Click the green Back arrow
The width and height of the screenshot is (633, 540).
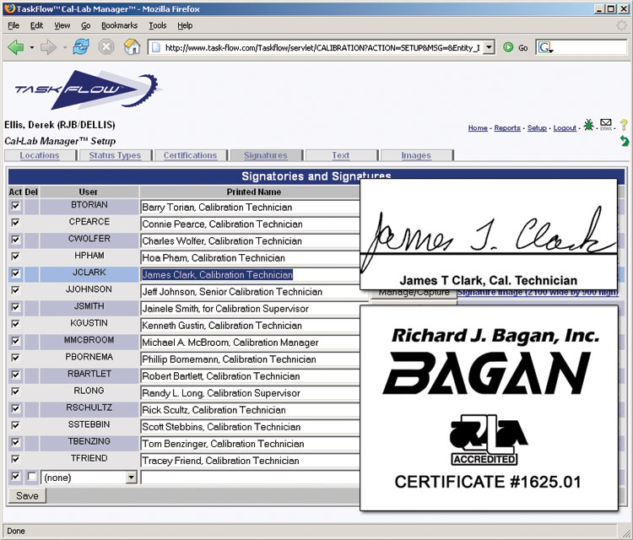coord(16,47)
